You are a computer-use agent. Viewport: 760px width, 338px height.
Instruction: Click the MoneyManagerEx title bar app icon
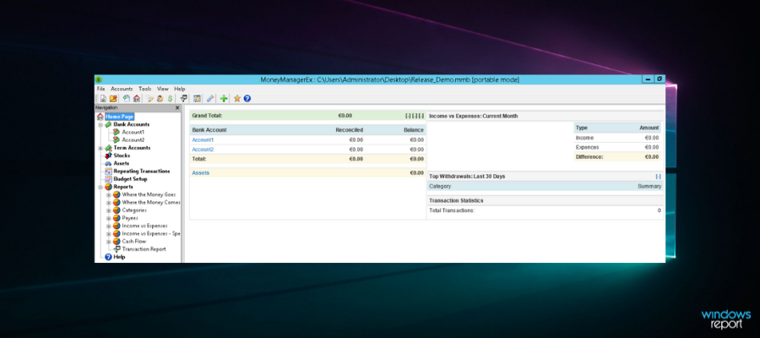99,79
